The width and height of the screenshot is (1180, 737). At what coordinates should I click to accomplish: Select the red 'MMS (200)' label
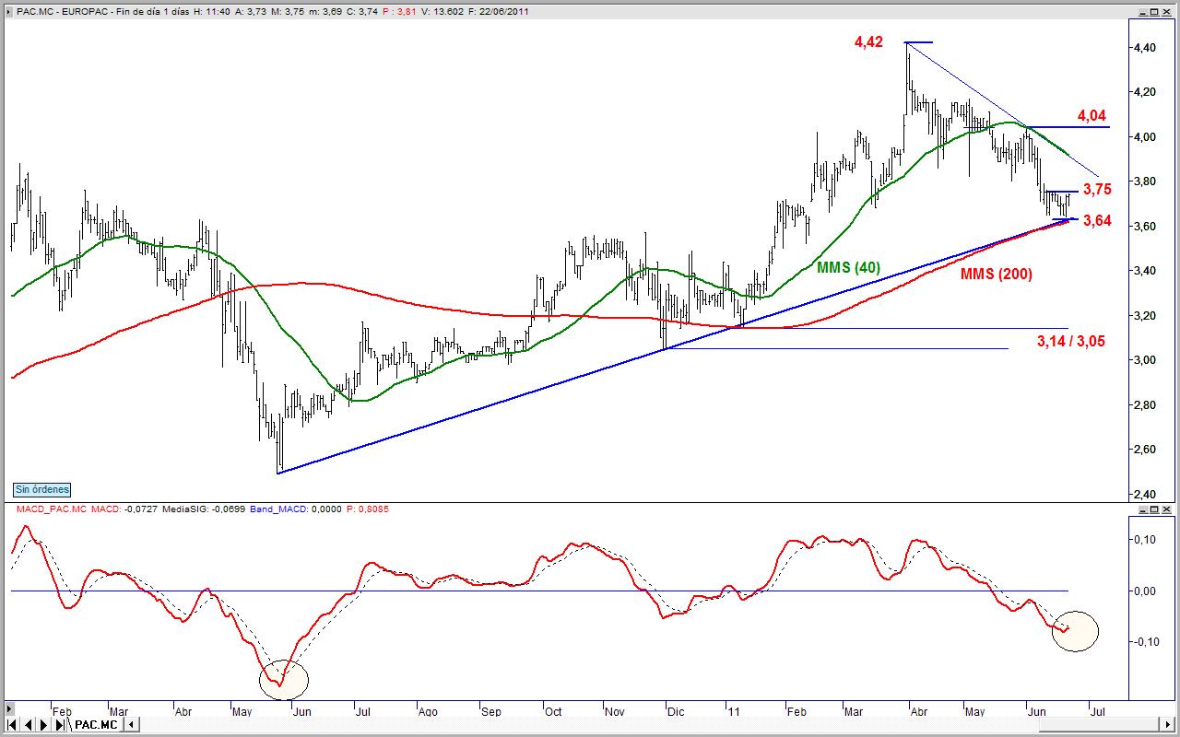point(997,274)
